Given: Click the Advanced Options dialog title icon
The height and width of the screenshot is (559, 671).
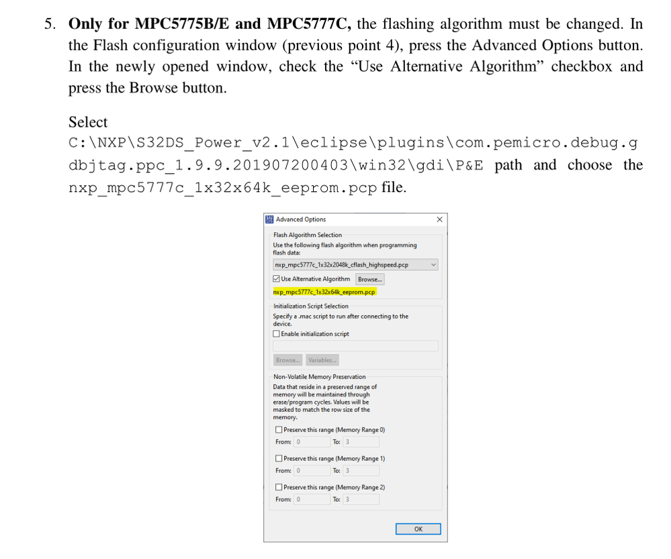Looking at the screenshot, I should pos(269,219).
